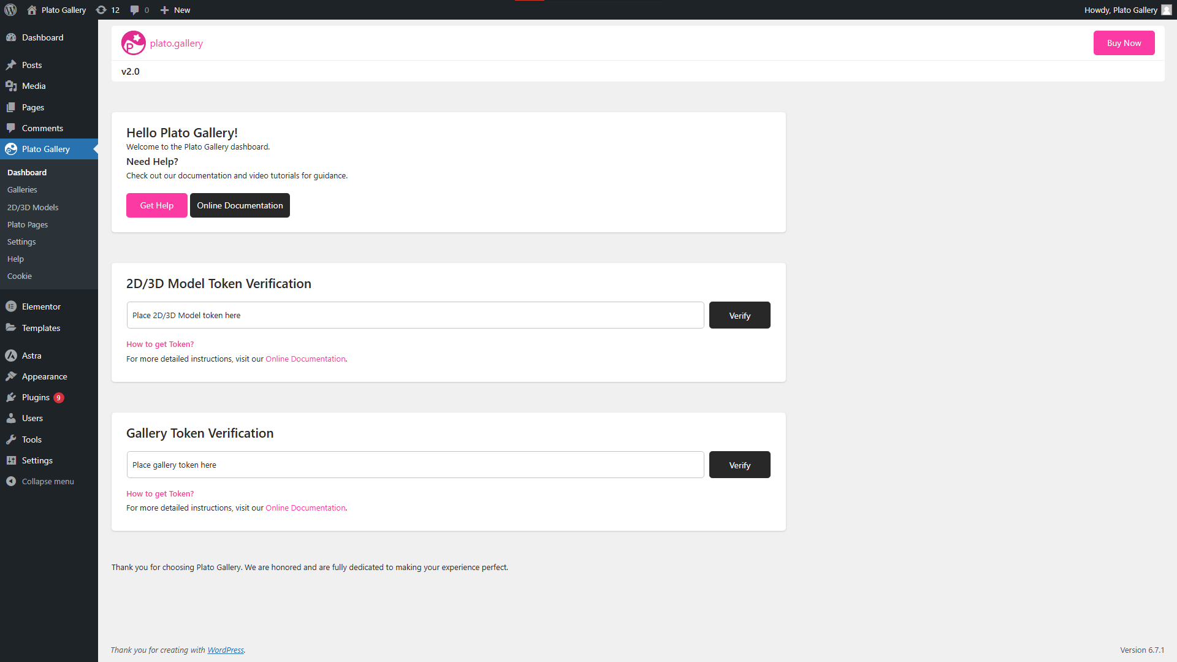Screen dimensions: 1177x662
Task: Click the user avatar in the top bar
Action: pos(1166,10)
